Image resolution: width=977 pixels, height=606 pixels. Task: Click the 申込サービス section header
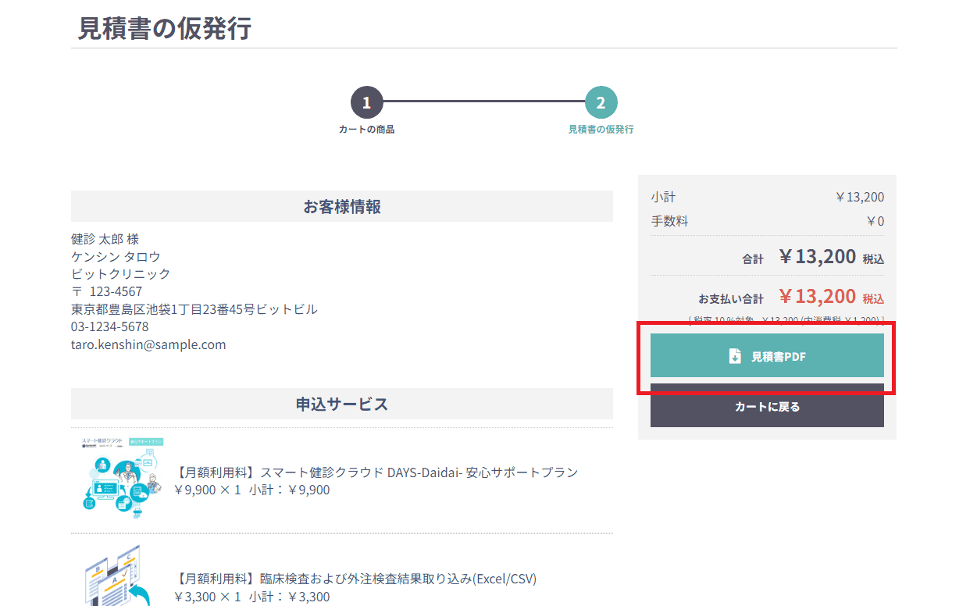click(342, 405)
